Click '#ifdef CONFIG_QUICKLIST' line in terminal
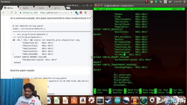 coord(108,29)
